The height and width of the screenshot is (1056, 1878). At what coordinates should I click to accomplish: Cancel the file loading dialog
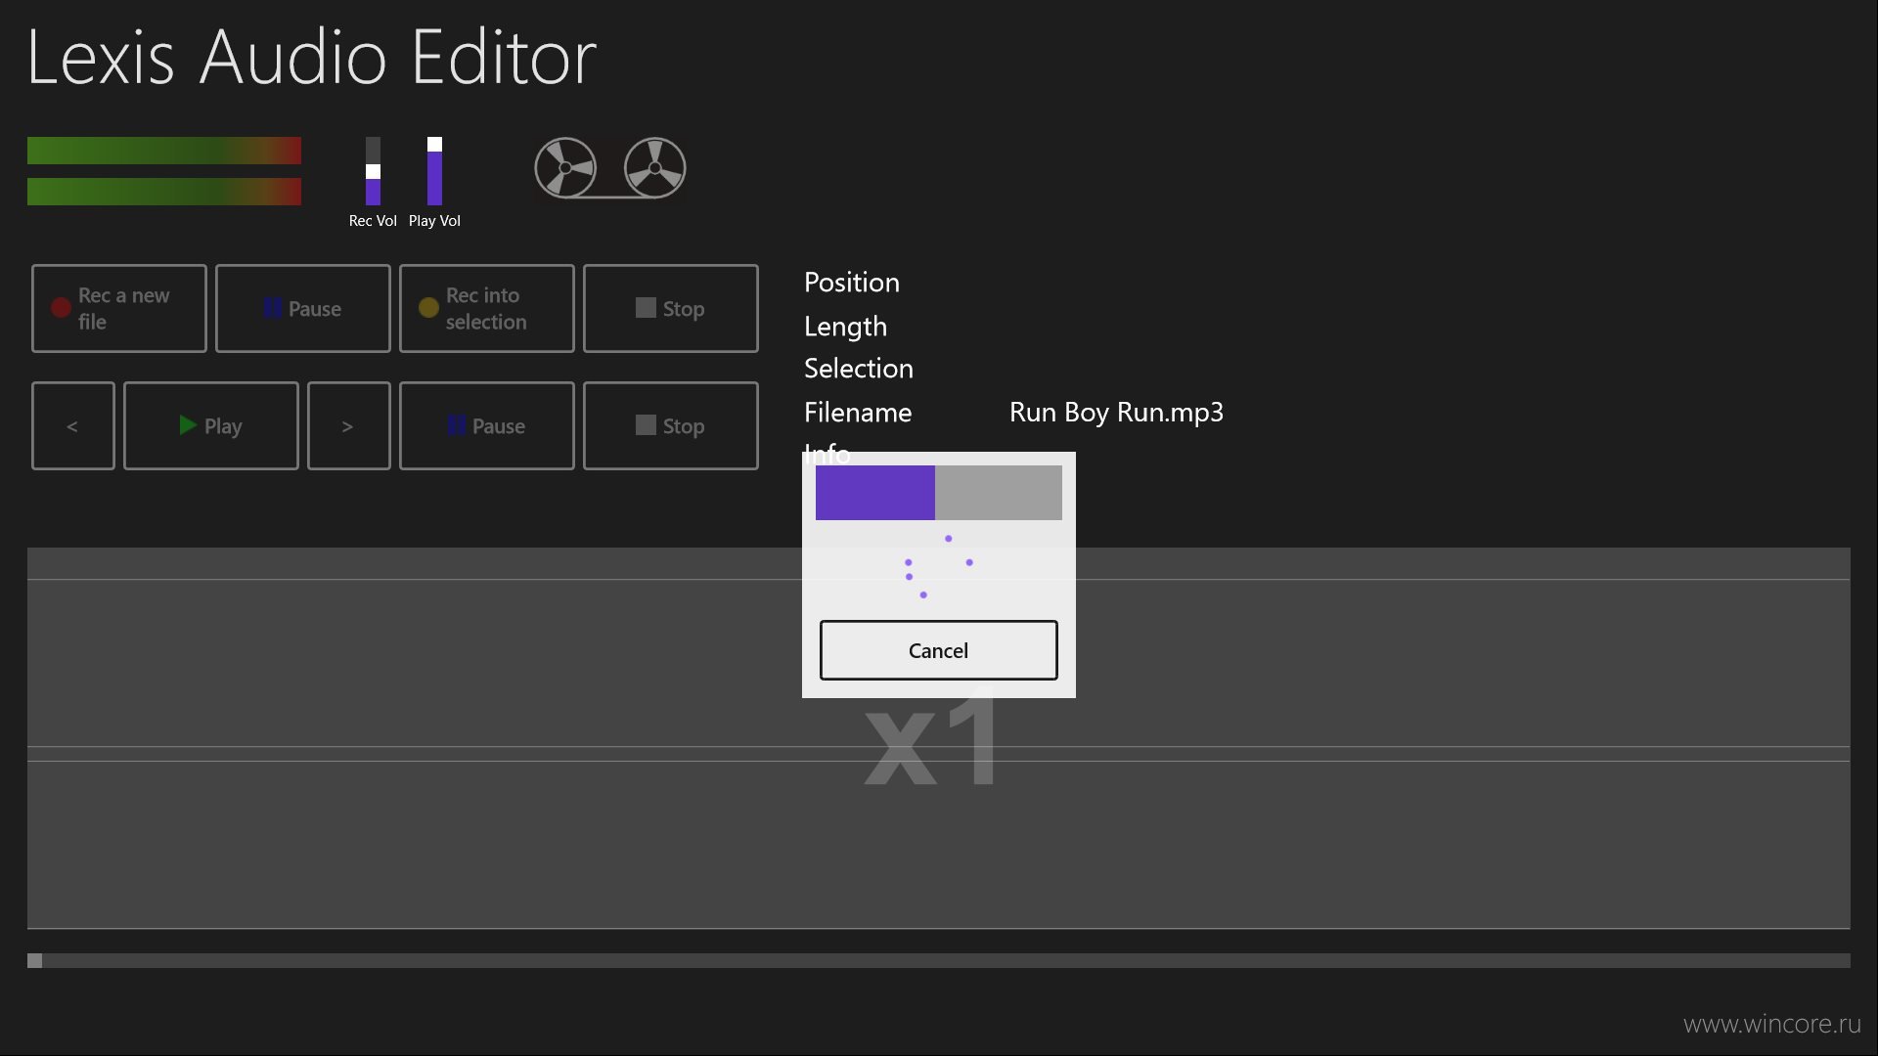(x=939, y=650)
